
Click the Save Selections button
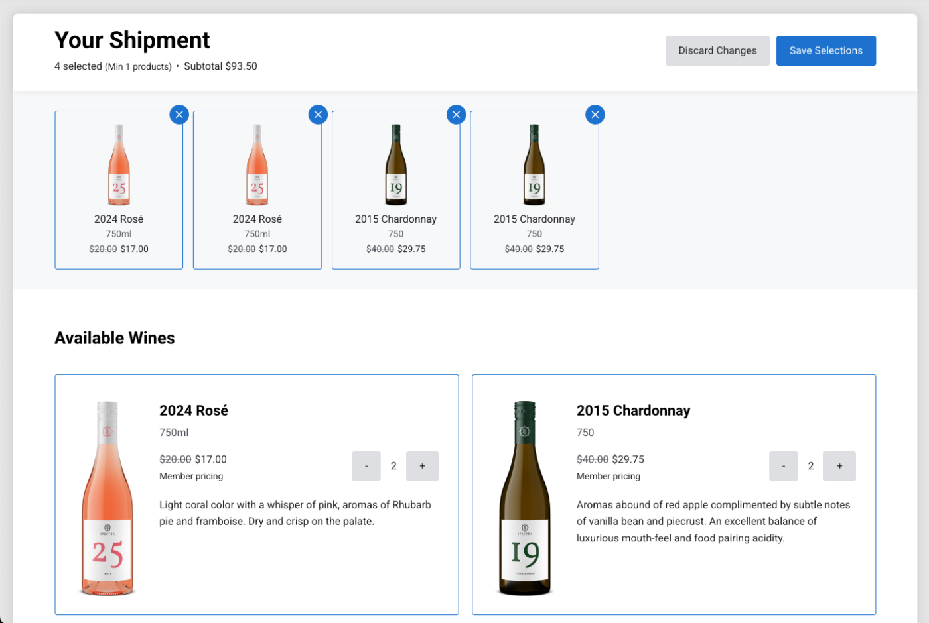(x=826, y=51)
